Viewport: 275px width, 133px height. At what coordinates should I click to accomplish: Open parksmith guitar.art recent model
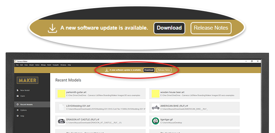100,93
